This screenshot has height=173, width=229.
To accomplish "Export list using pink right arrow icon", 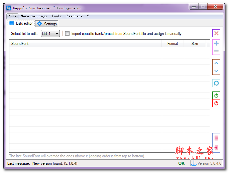I will (x=216, y=148).
